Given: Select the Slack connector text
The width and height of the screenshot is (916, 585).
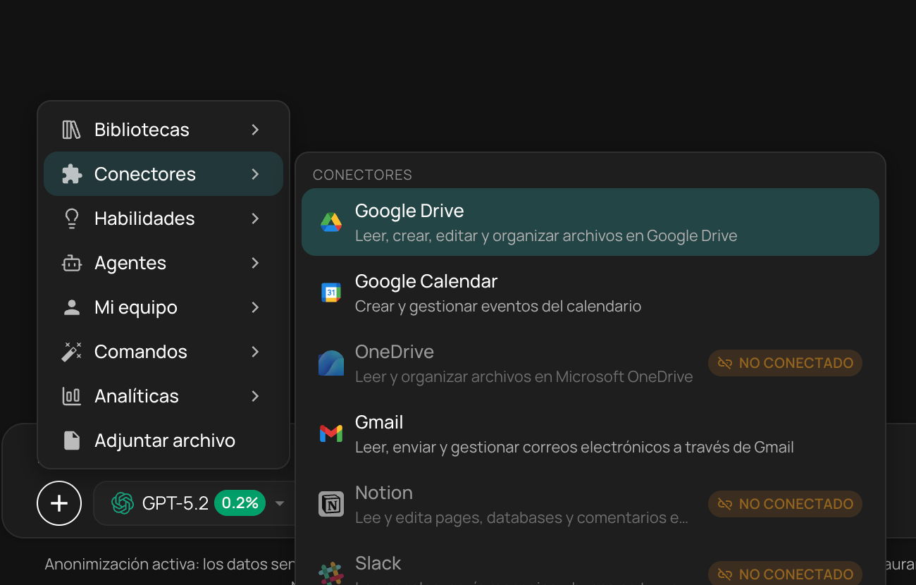Looking at the screenshot, I should point(378,563).
